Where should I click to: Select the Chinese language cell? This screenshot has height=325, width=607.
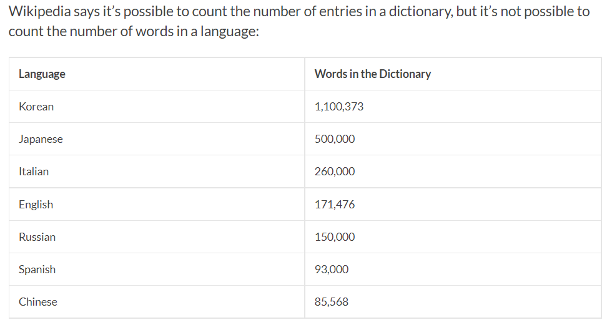37,302
